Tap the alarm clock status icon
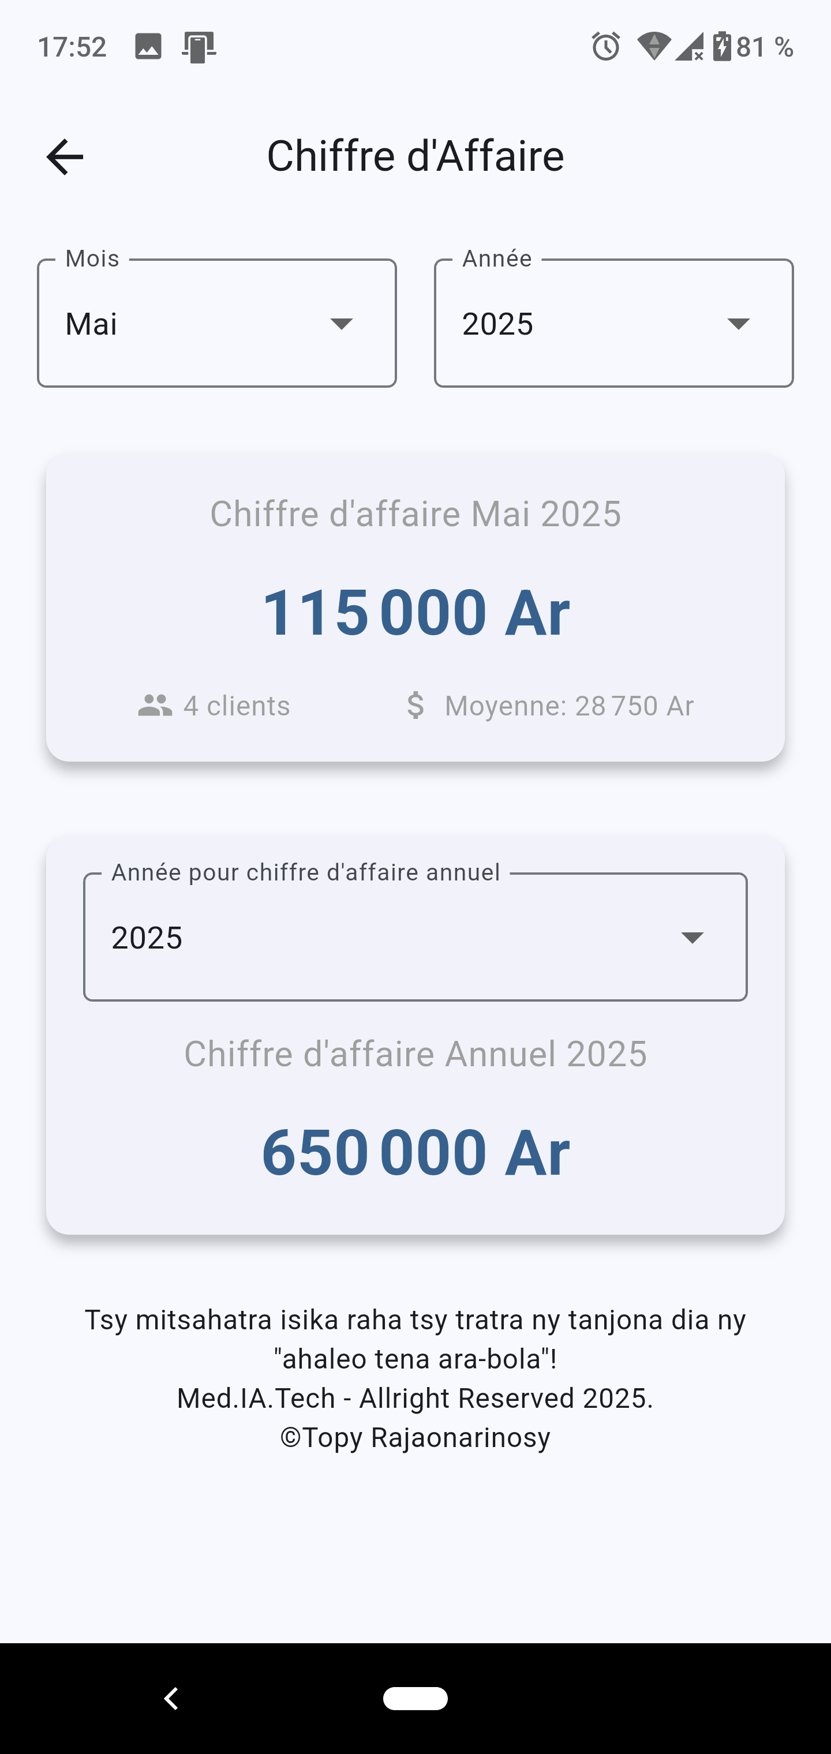Image resolution: width=831 pixels, height=1754 pixels. [605, 47]
